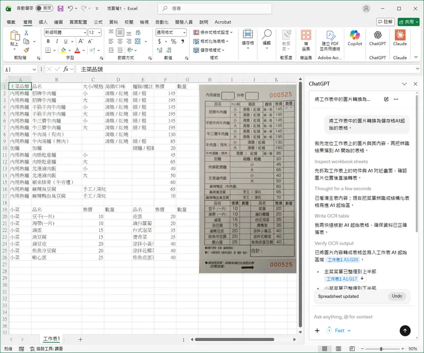Follow the 工作表1 A1:G17 range link

(x=342, y=279)
